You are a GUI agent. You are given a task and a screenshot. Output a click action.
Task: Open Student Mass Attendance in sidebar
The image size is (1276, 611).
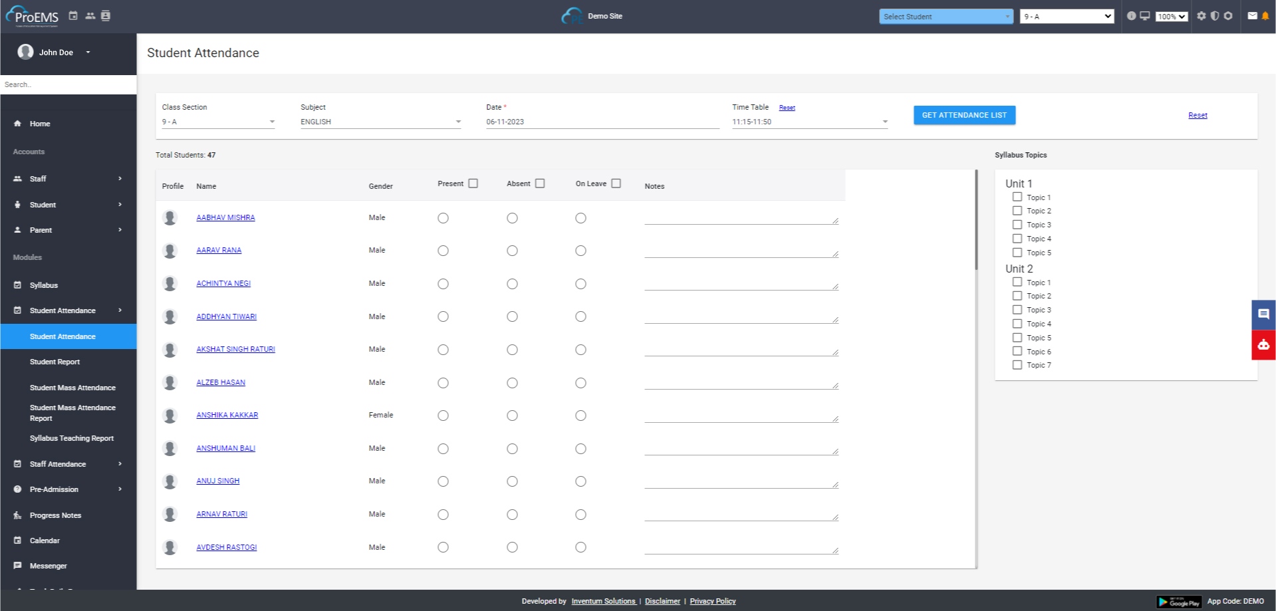click(72, 388)
